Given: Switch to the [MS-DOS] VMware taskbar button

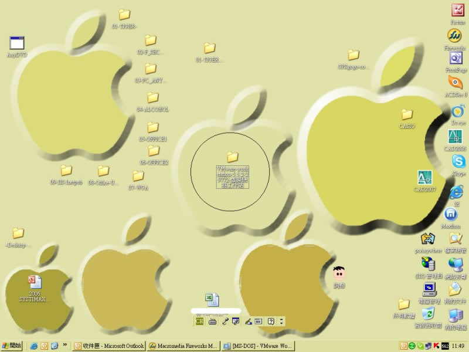Looking at the screenshot, I should pos(258,346).
